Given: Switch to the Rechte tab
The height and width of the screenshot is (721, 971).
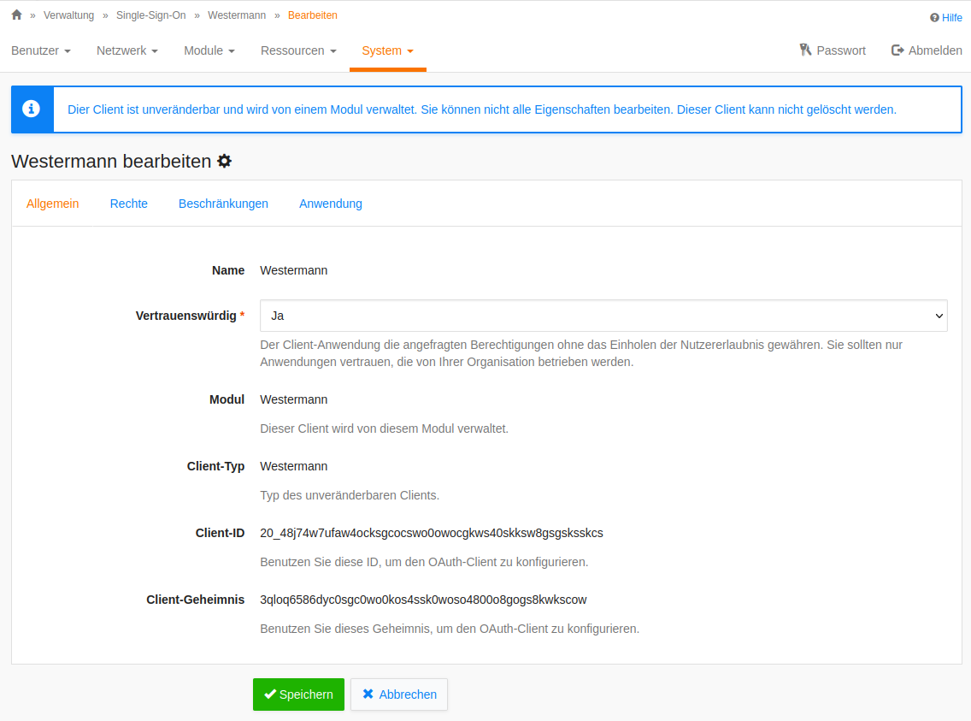Looking at the screenshot, I should point(129,204).
